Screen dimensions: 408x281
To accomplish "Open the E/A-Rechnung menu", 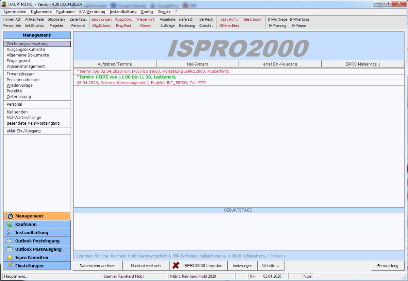I will point(92,12).
